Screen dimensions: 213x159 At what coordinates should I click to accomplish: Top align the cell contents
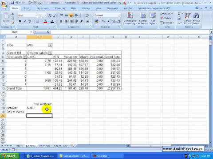coord(62,15)
